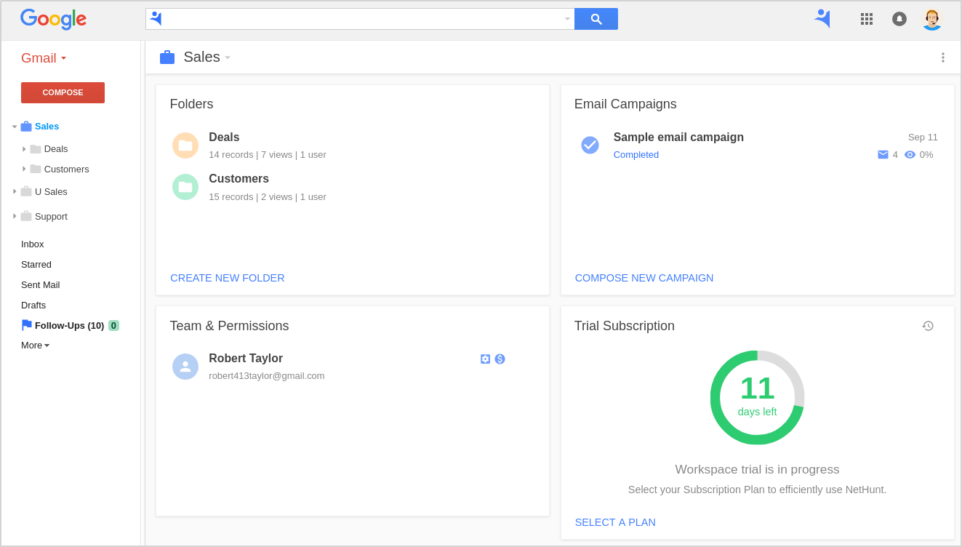Open Starred mail
This screenshot has height=547, width=962.
point(36,265)
